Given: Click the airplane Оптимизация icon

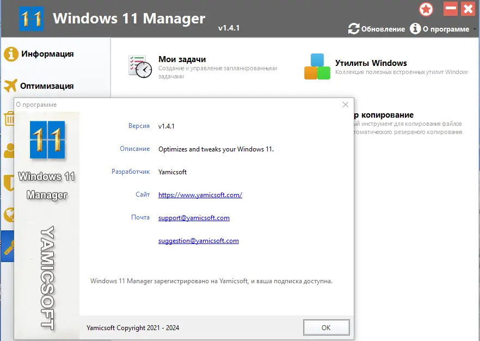Looking at the screenshot, I should point(10,86).
